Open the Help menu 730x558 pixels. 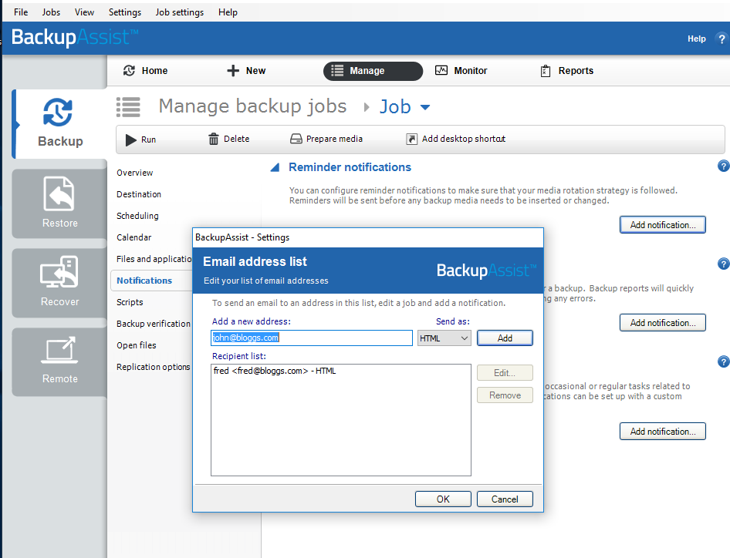pos(228,12)
